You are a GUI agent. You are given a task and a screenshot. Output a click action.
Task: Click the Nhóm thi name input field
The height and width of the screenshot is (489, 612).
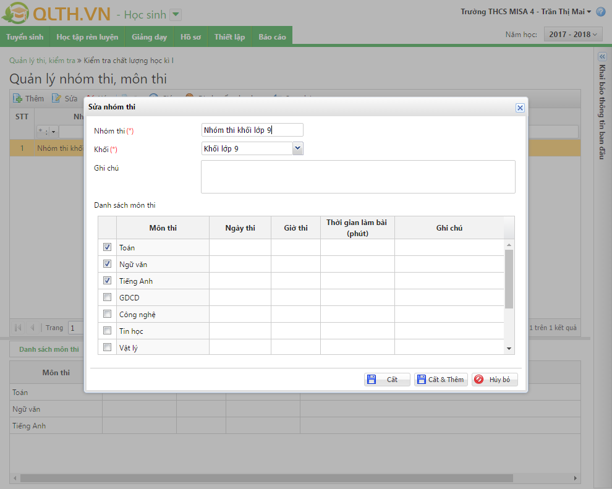[252, 130]
